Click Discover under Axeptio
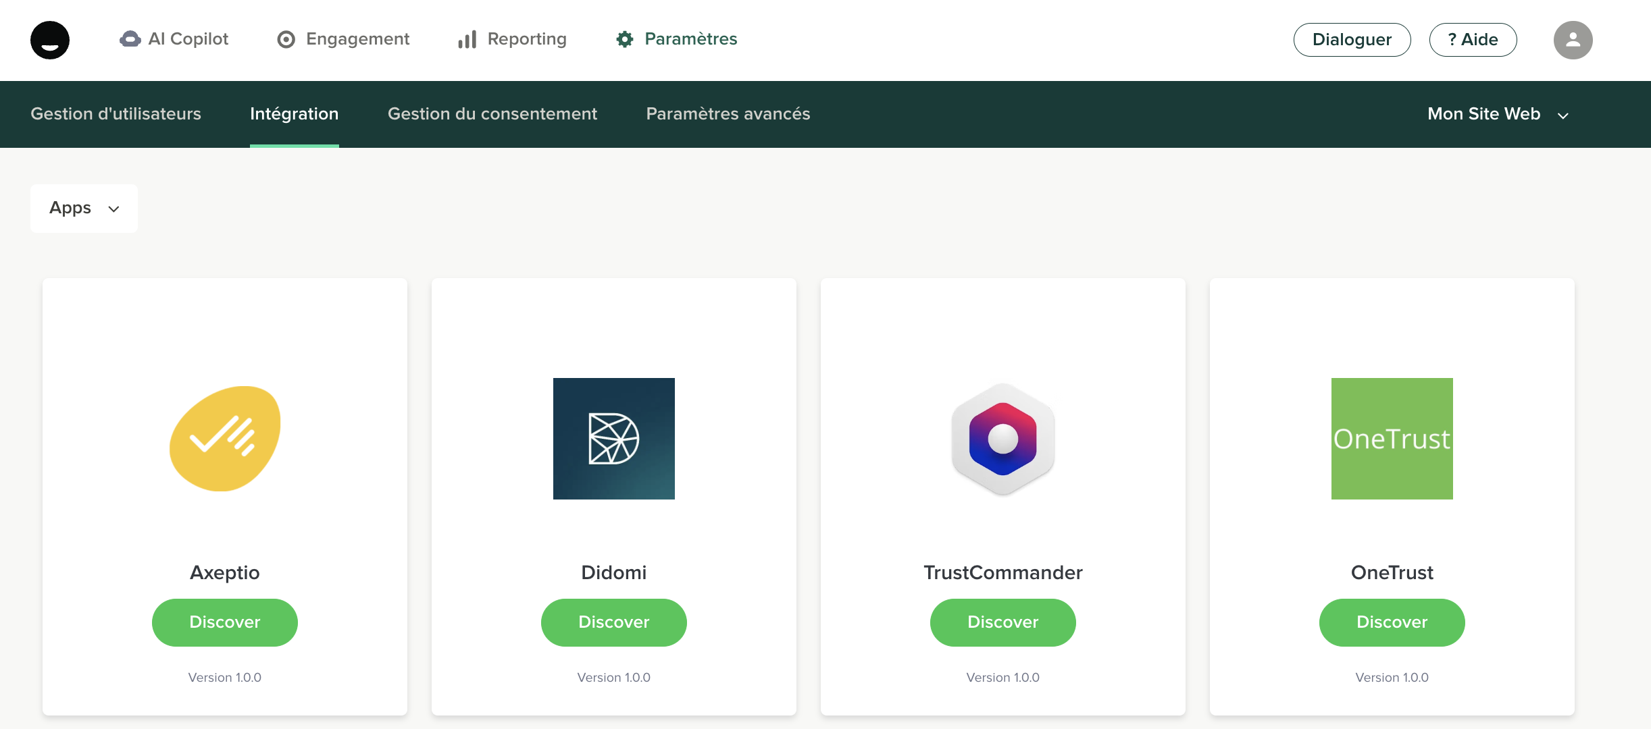Image resolution: width=1651 pixels, height=729 pixels. [x=225, y=622]
